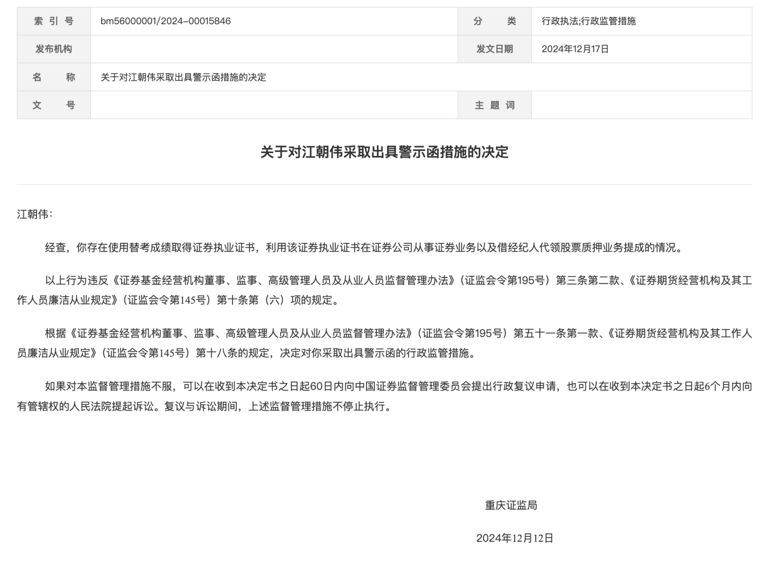Click the 主题词 label cell
Screen dimensions: 770x568
[x=494, y=105]
